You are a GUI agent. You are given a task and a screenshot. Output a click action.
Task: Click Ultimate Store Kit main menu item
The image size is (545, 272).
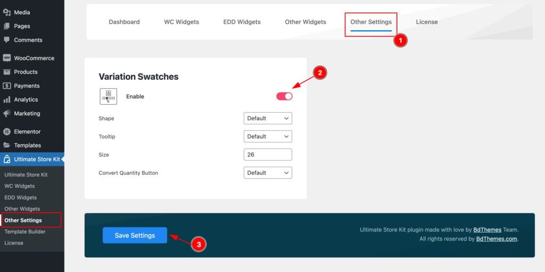pos(32,159)
